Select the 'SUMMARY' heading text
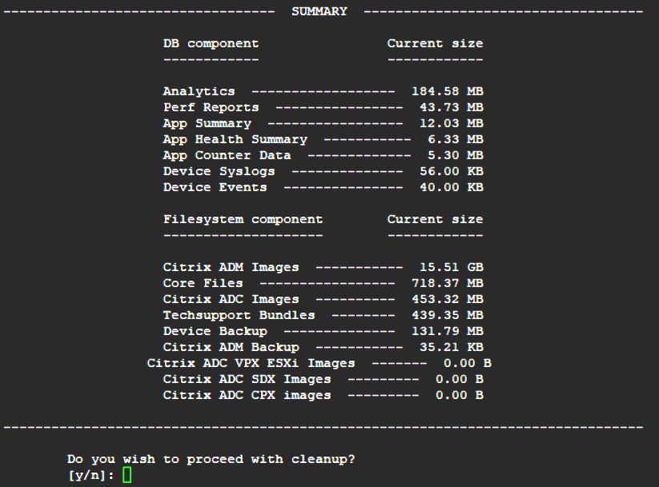The width and height of the screenshot is (659, 487). [319, 11]
